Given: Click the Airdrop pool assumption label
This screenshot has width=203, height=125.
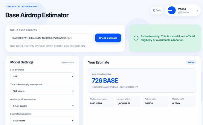Looking at the screenshot, I should point(23,99).
